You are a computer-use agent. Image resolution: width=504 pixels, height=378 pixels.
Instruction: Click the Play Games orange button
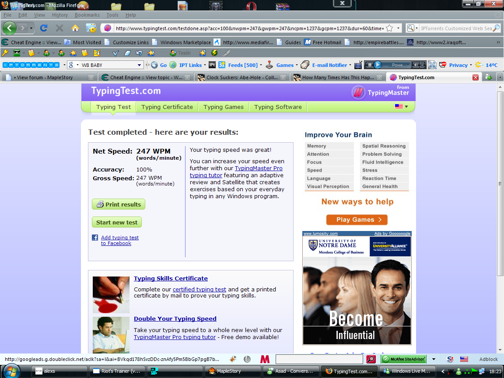point(357,220)
